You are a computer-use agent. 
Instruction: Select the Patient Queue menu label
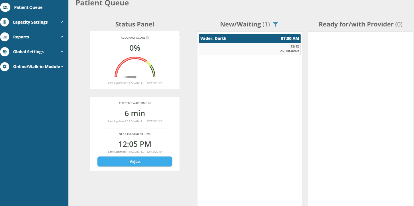pyautogui.click(x=28, y=7)
